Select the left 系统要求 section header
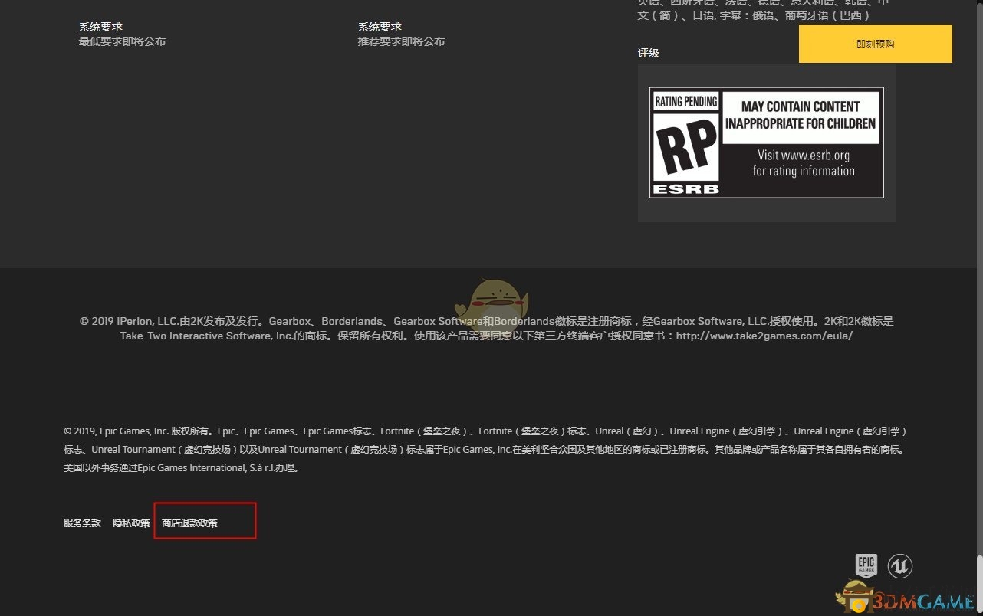983x616 pixels. [100, 26]
